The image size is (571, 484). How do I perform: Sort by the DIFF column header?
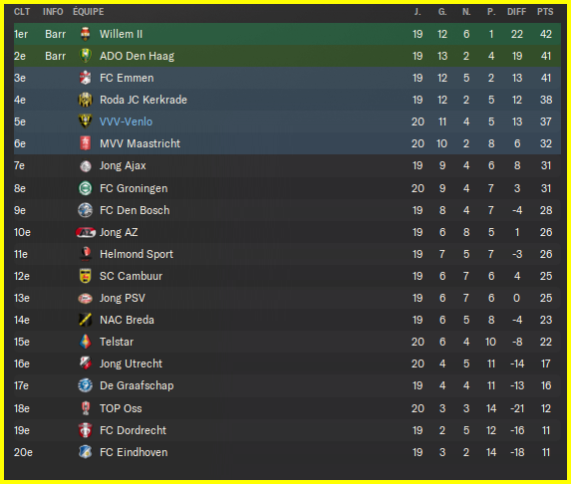pos(517,12)
